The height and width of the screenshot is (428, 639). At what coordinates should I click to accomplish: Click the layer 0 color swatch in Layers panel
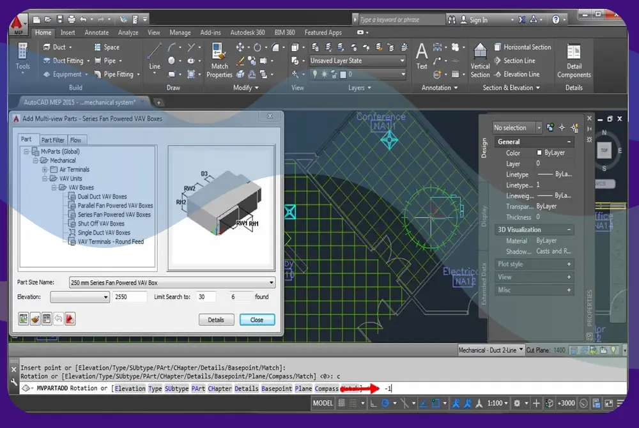[343, 74]
